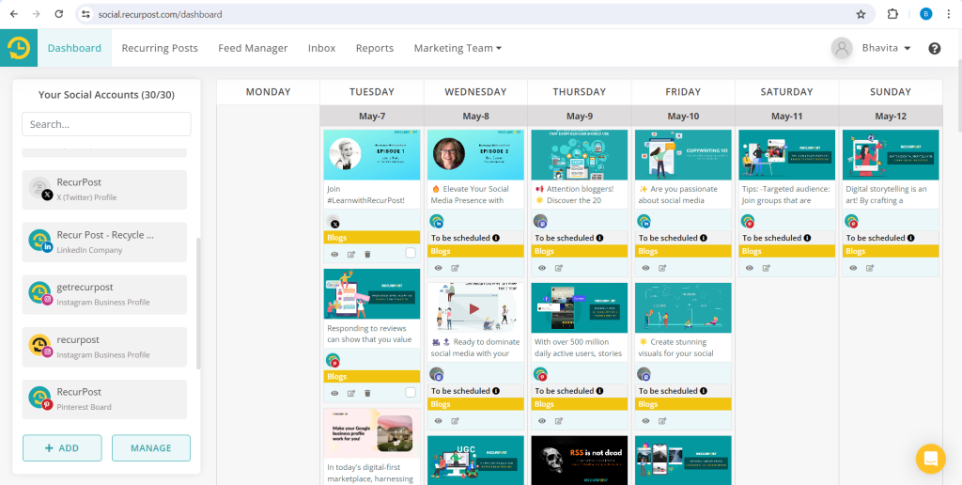Viewport: 962px width, 485px height.
Task: Click the MANAGE accounts button
Action: coord(151,447)
